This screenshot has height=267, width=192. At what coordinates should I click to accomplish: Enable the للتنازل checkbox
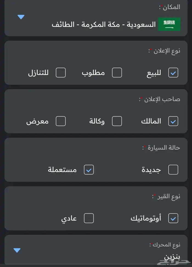click(61, 73)
